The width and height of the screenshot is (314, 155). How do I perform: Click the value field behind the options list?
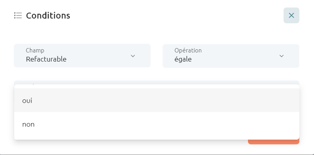pos(157,82)
